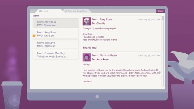Click the orange unread flag icon

[x=34, y=36]
